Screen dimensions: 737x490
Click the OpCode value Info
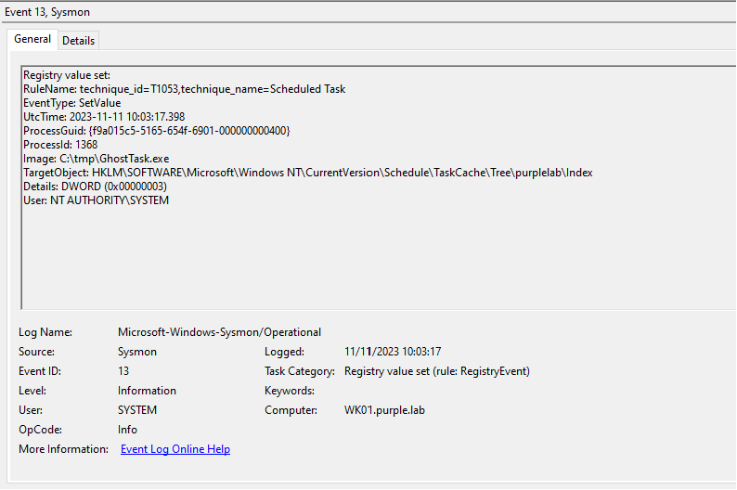127,430
